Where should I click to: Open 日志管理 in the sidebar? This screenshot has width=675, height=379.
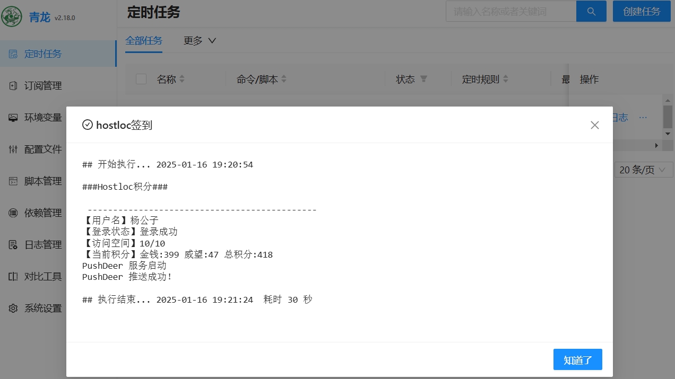tap(43, 245)
